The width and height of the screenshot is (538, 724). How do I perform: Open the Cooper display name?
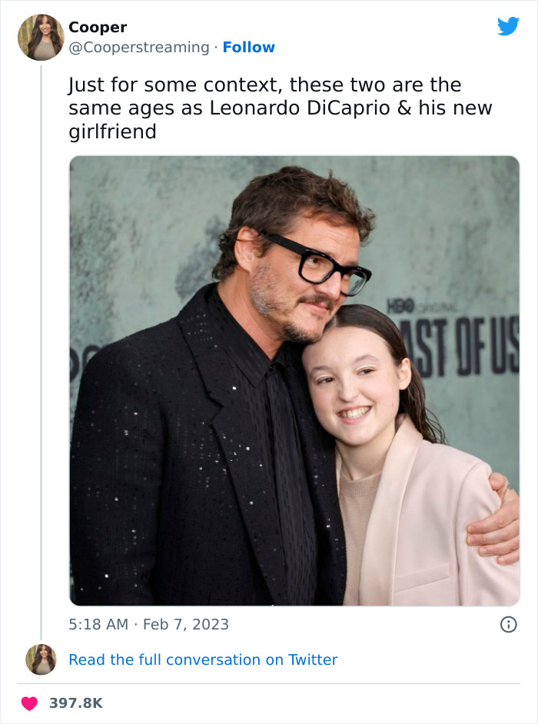pos(98,28)
